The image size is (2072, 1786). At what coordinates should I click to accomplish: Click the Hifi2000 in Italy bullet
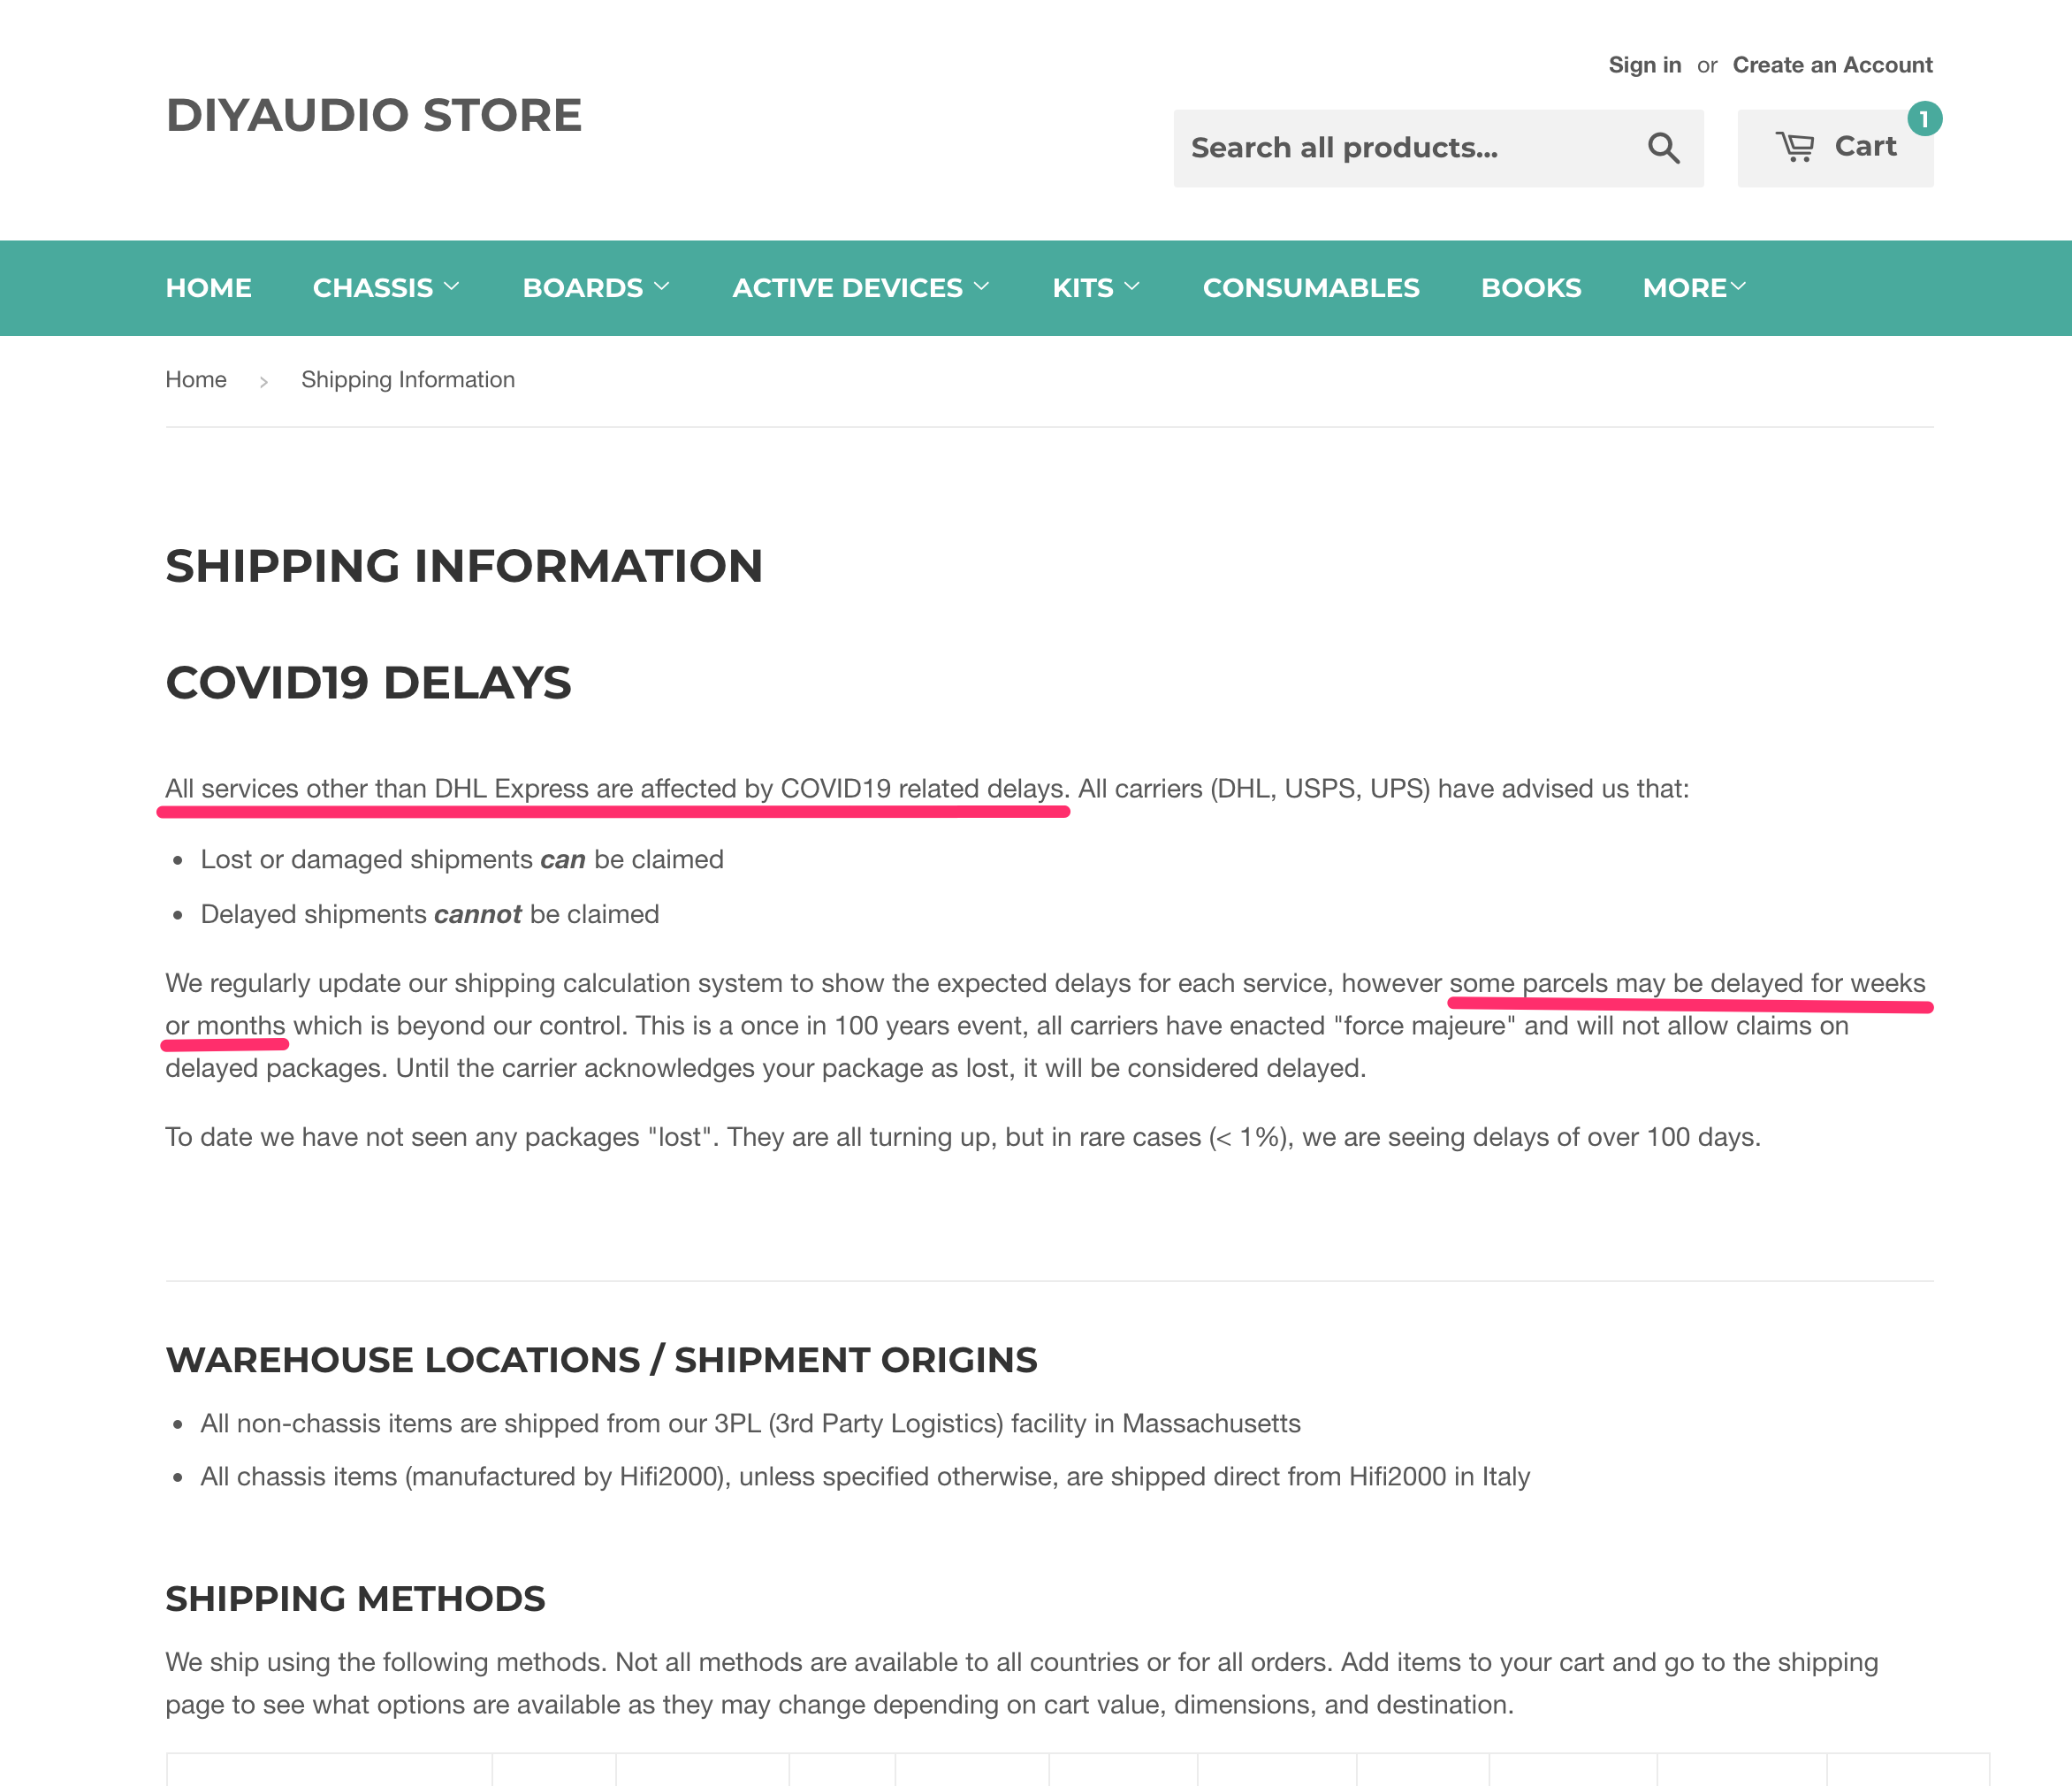pos(865,1477)
